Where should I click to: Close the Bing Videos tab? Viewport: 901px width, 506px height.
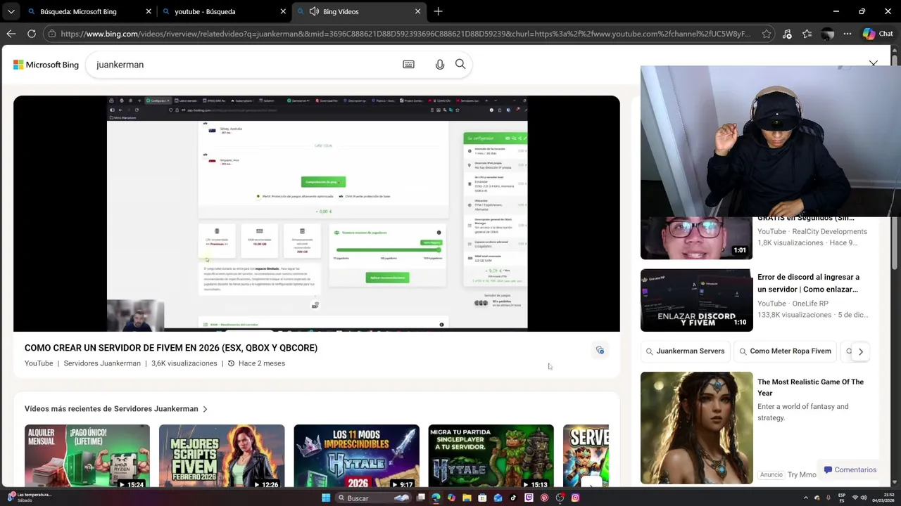click(x=417, y=11)
